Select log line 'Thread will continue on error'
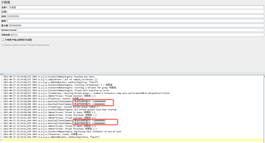Image resolution: width=265 pixels, height=143 pixels. tap(56, 91)
